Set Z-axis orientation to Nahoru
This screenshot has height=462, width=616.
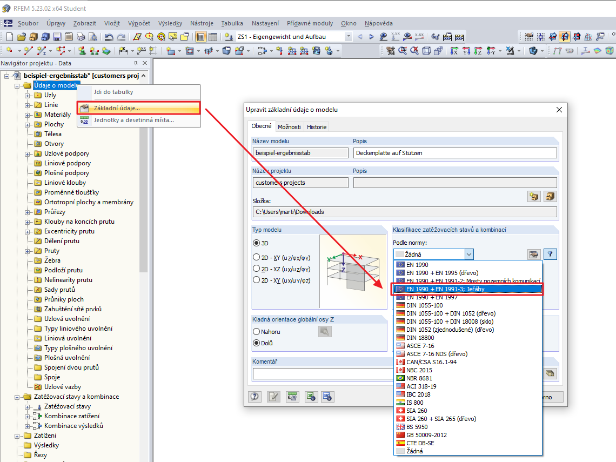257,332
